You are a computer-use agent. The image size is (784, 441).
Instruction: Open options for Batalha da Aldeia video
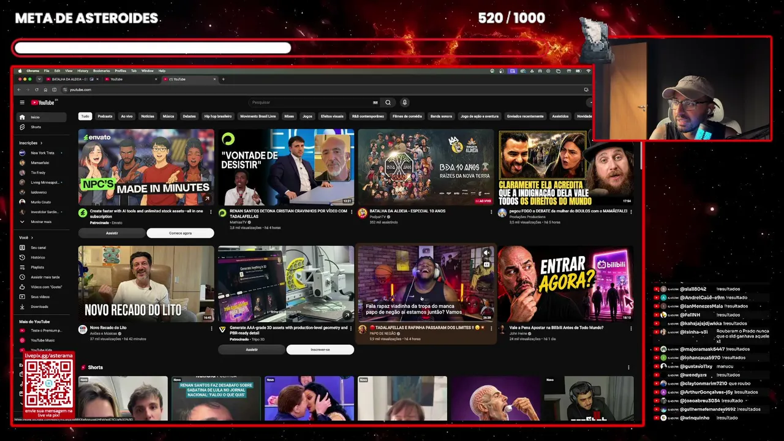pos(491,211)
